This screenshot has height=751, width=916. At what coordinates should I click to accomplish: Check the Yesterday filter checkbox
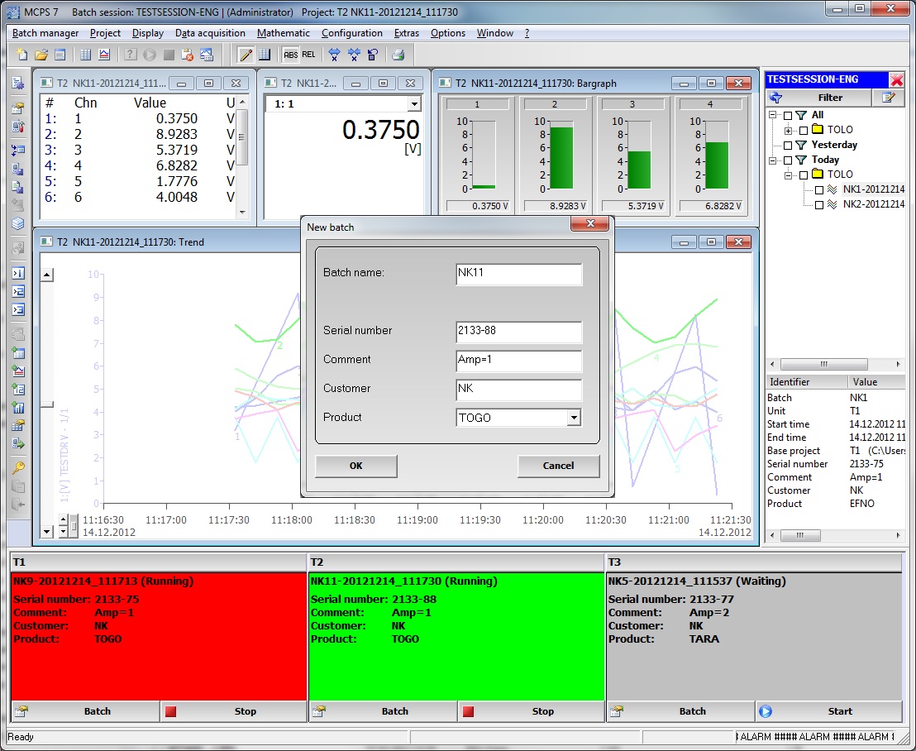(x=788, y=146)
